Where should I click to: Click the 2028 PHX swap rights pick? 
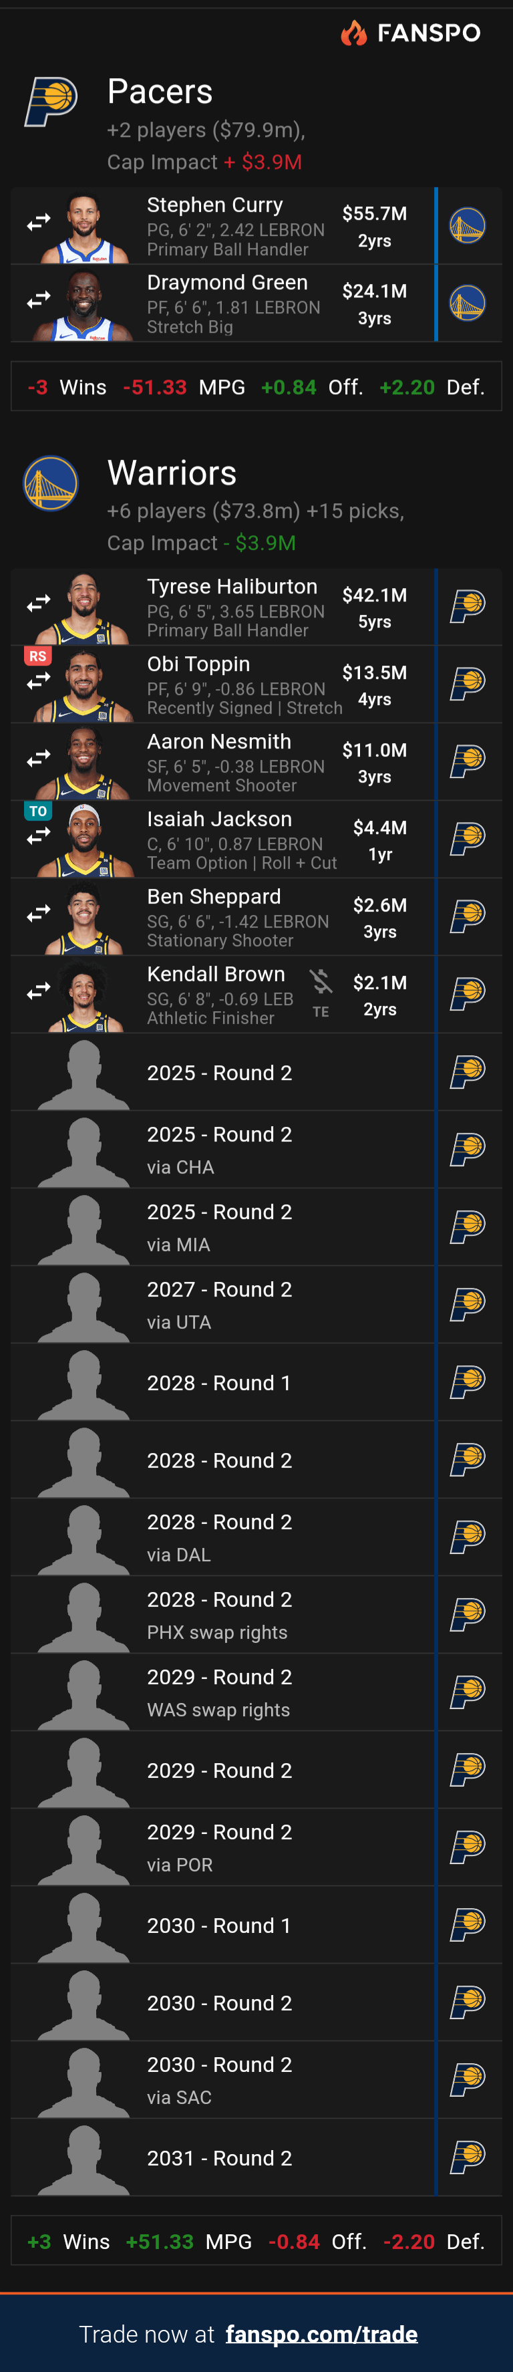[x=219, y=1614]
